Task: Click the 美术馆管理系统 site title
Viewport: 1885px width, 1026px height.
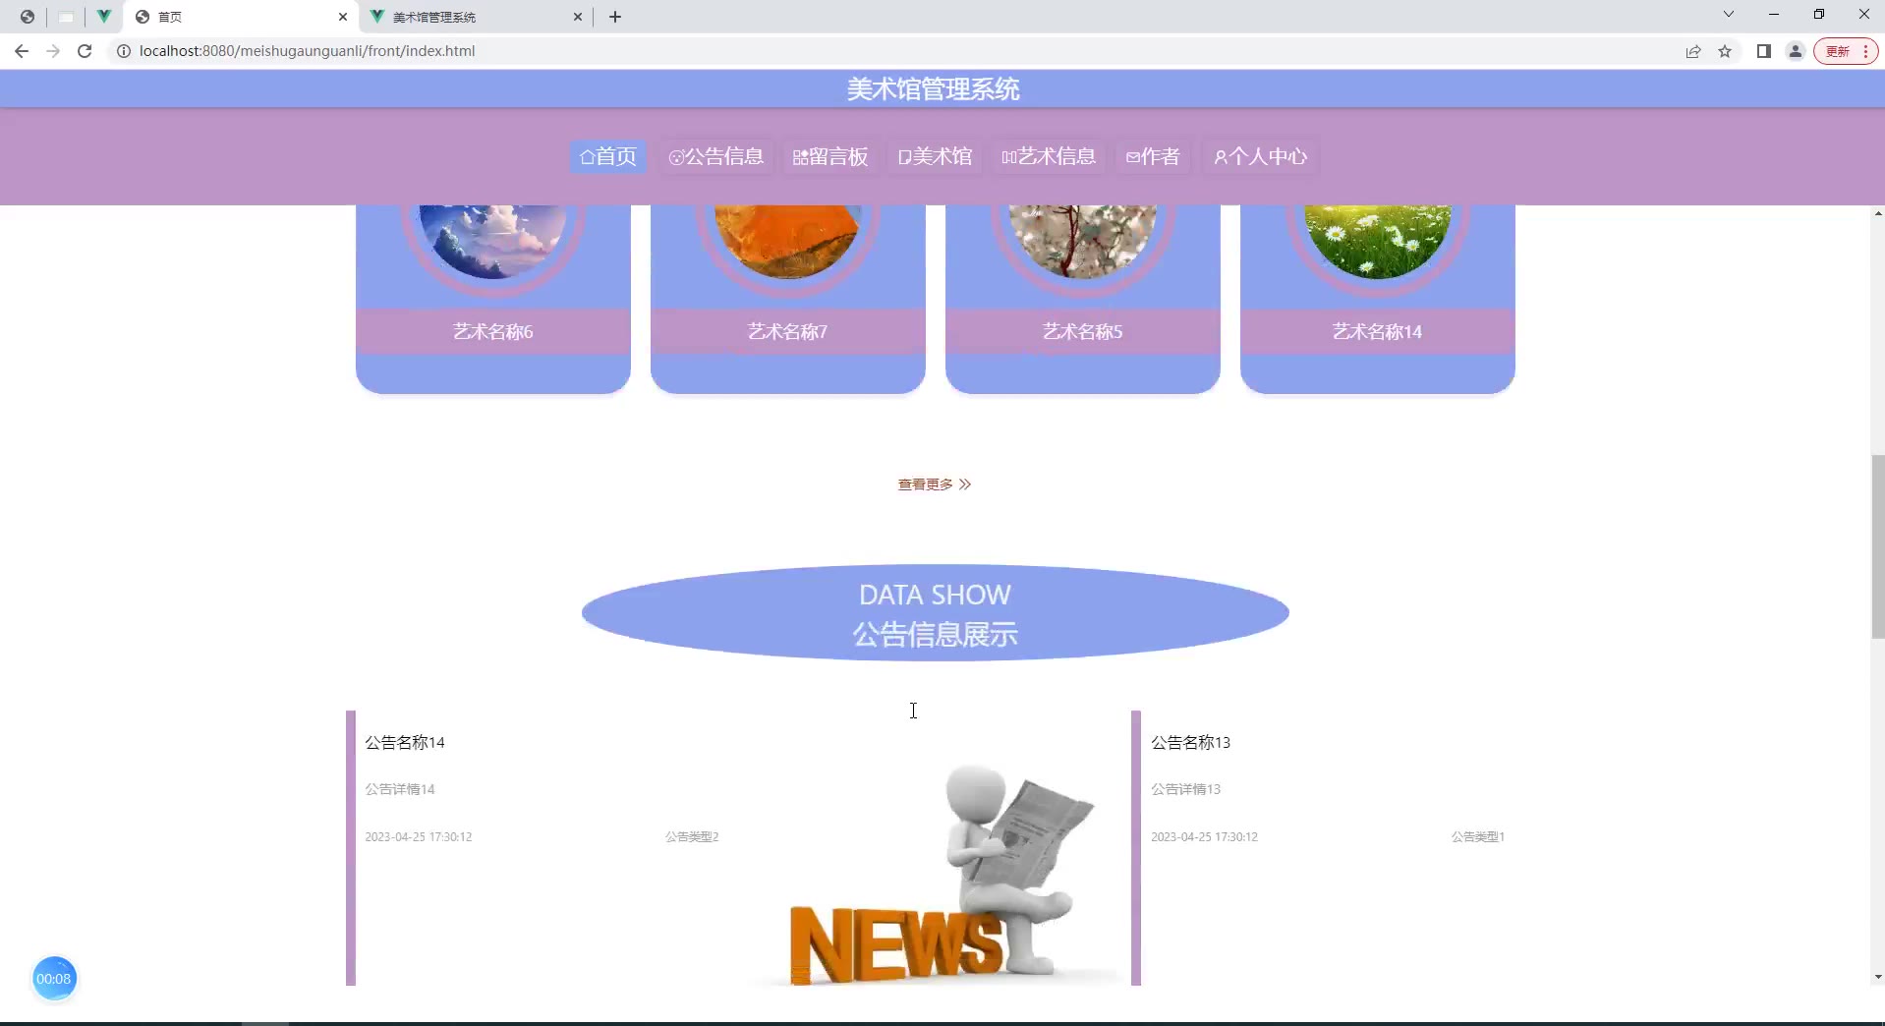Action: [x=934, y=89]
